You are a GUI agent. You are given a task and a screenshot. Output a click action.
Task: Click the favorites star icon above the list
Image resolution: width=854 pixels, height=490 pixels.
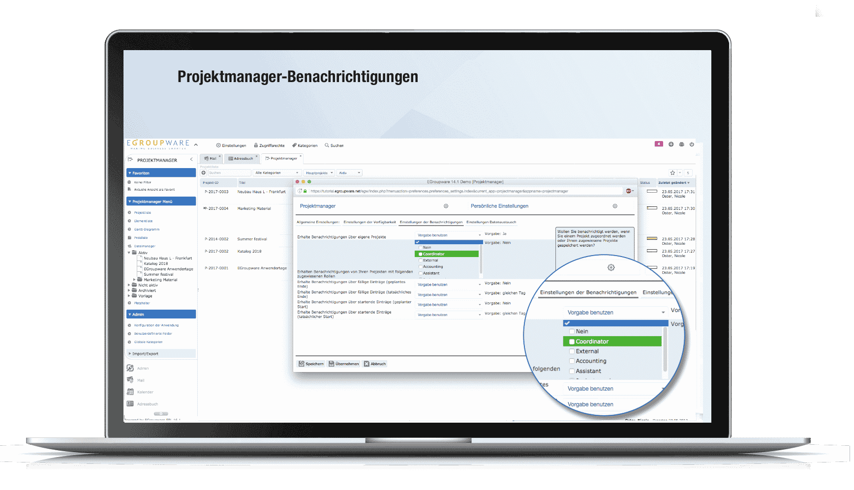[672, 173]
